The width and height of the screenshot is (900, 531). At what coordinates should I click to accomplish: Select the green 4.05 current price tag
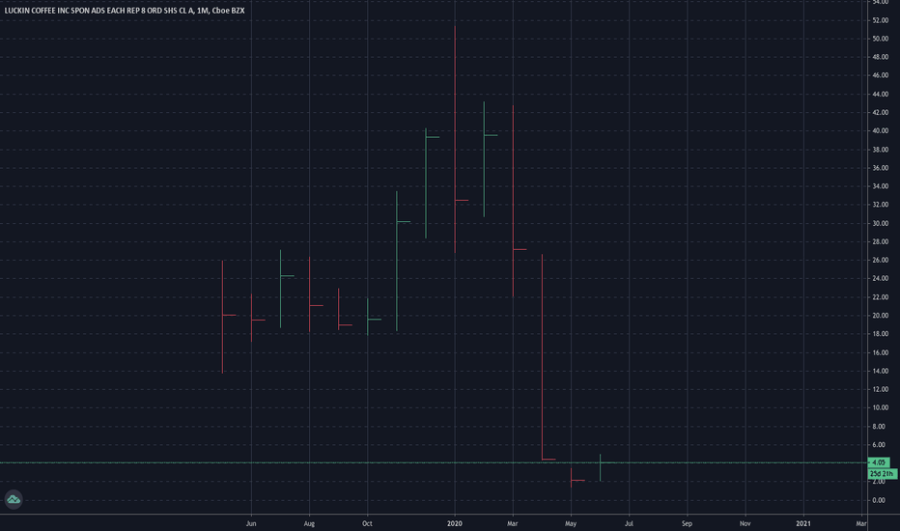point(879,462)
